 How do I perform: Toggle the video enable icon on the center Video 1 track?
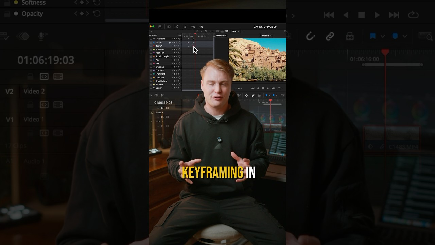tap(167, 126)
